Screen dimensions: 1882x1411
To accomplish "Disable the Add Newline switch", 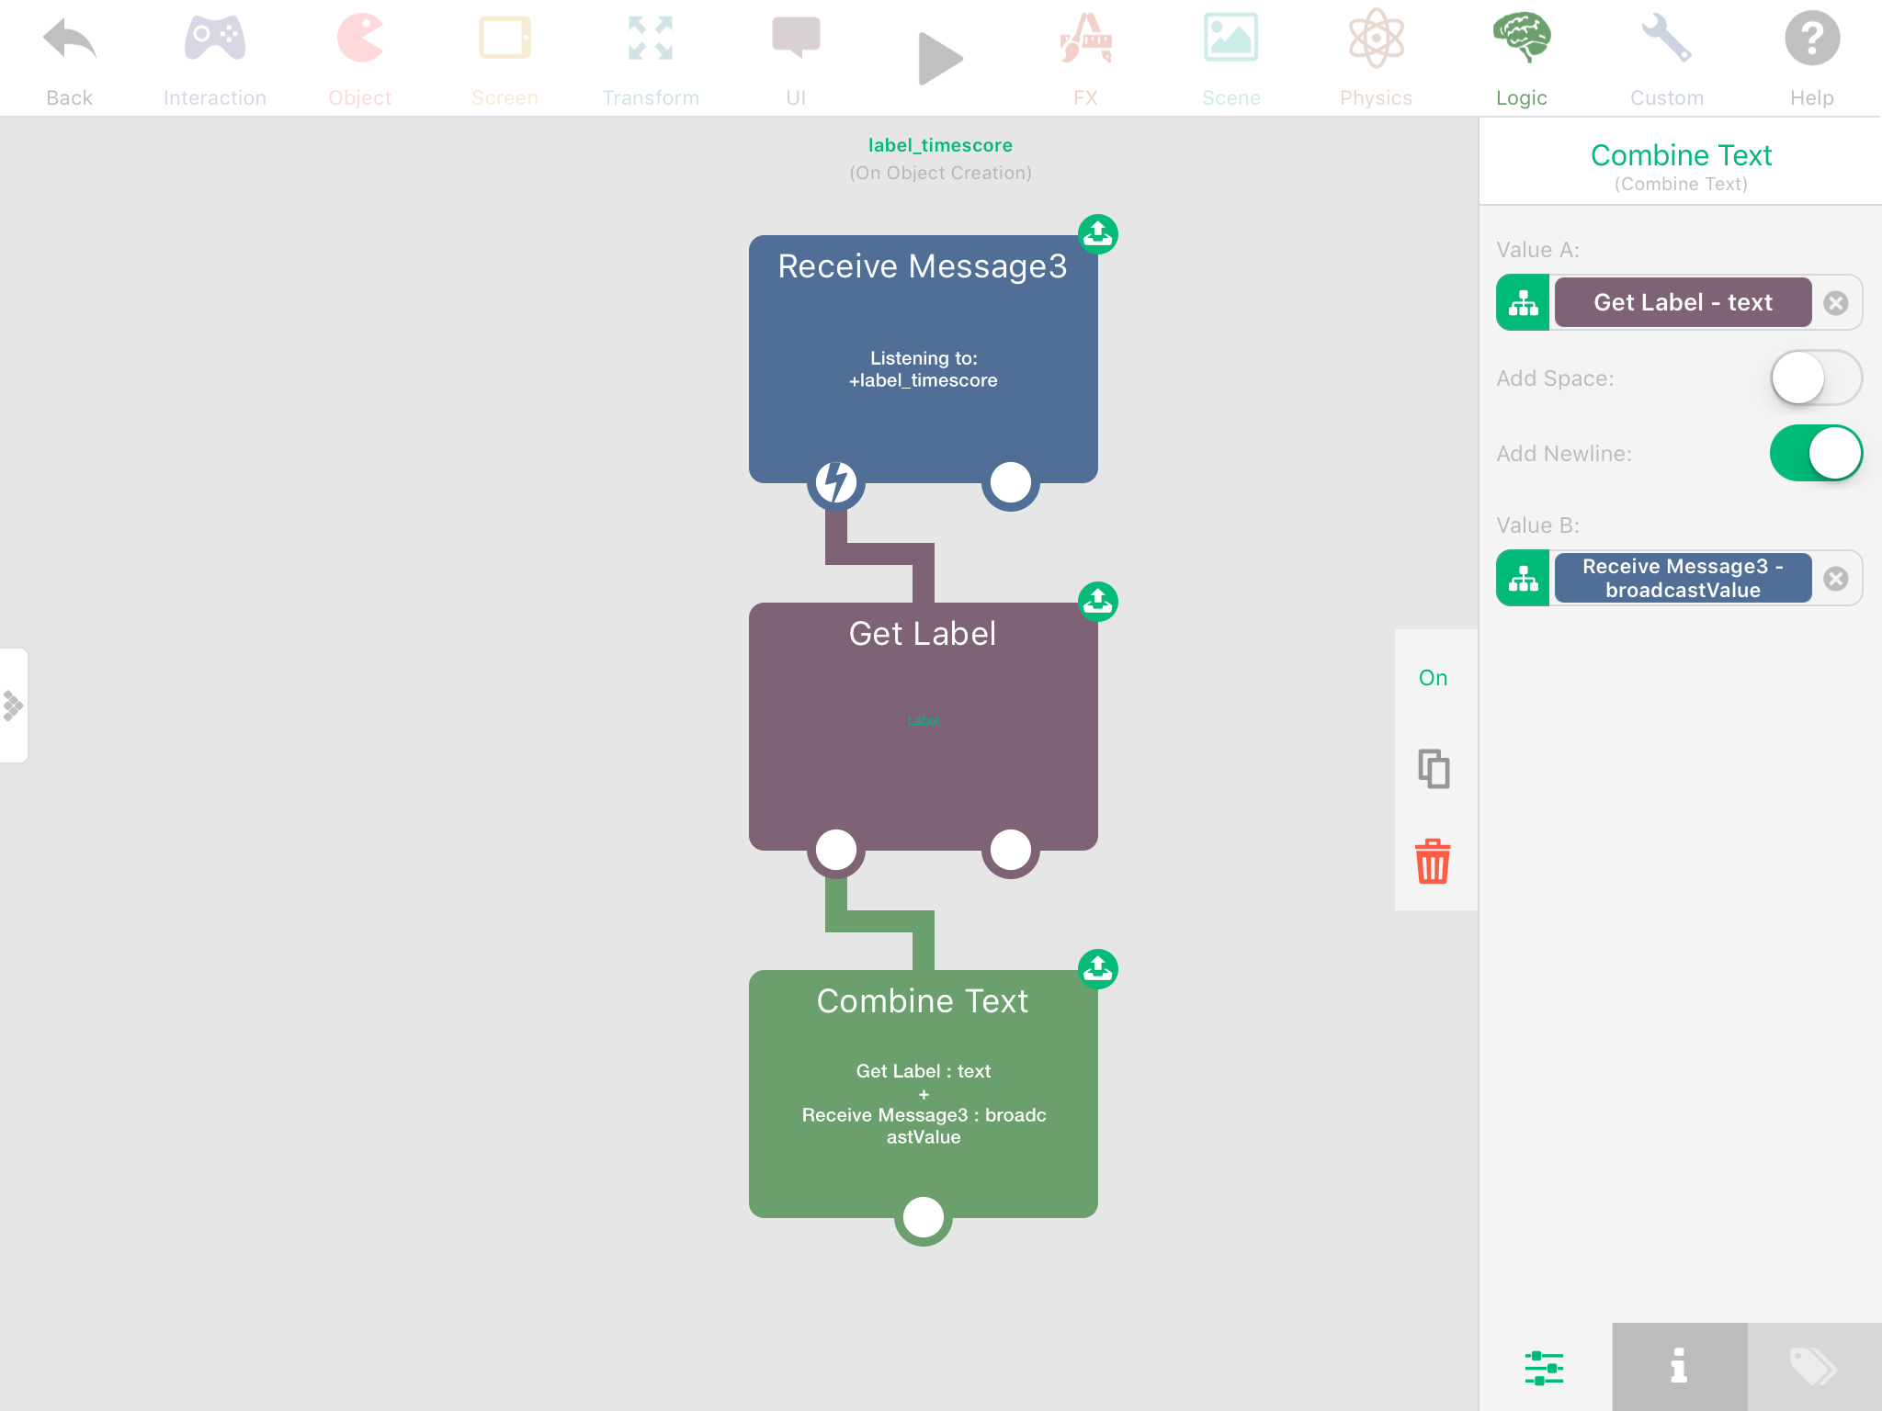I will (1815, 453).
